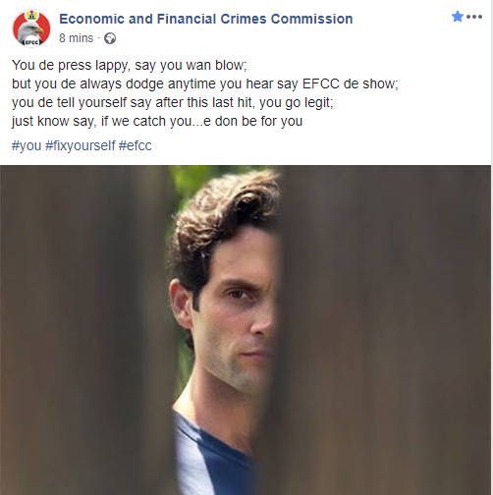
Task: Click the line mentioning 'EFCC de show'
Action: (205, 84)
